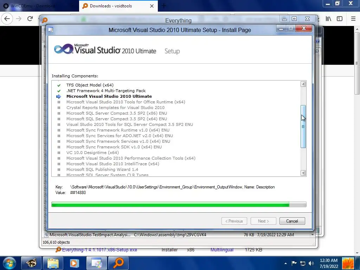Select Microsoft Visual Studio 2010 IntelliTrace (x64) row

pyautogui.click(x=113, y=164)
